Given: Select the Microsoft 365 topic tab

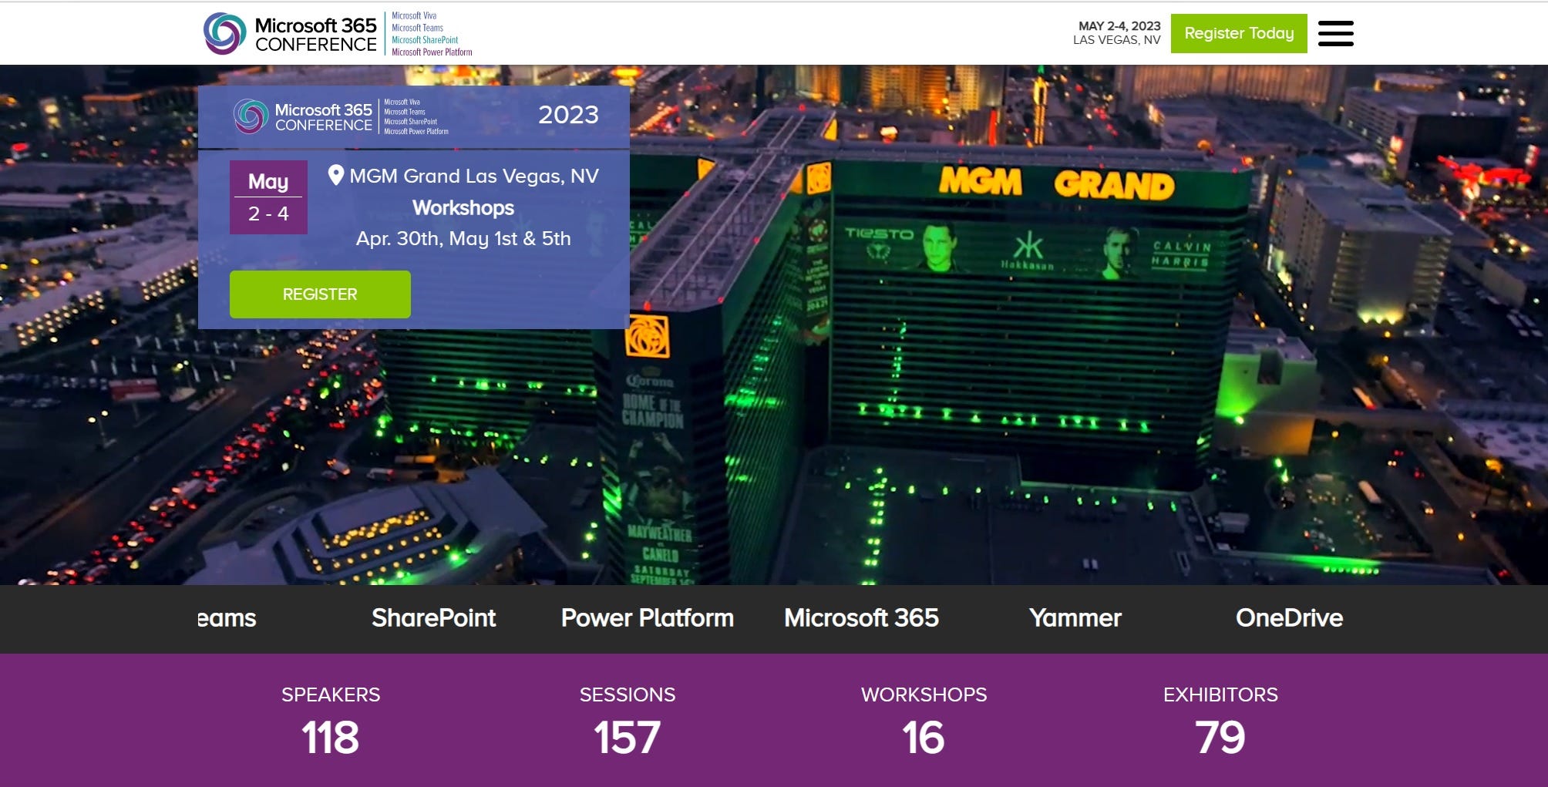Looking at the screenshot, I should pyautogui.click(x=861, y=617).
